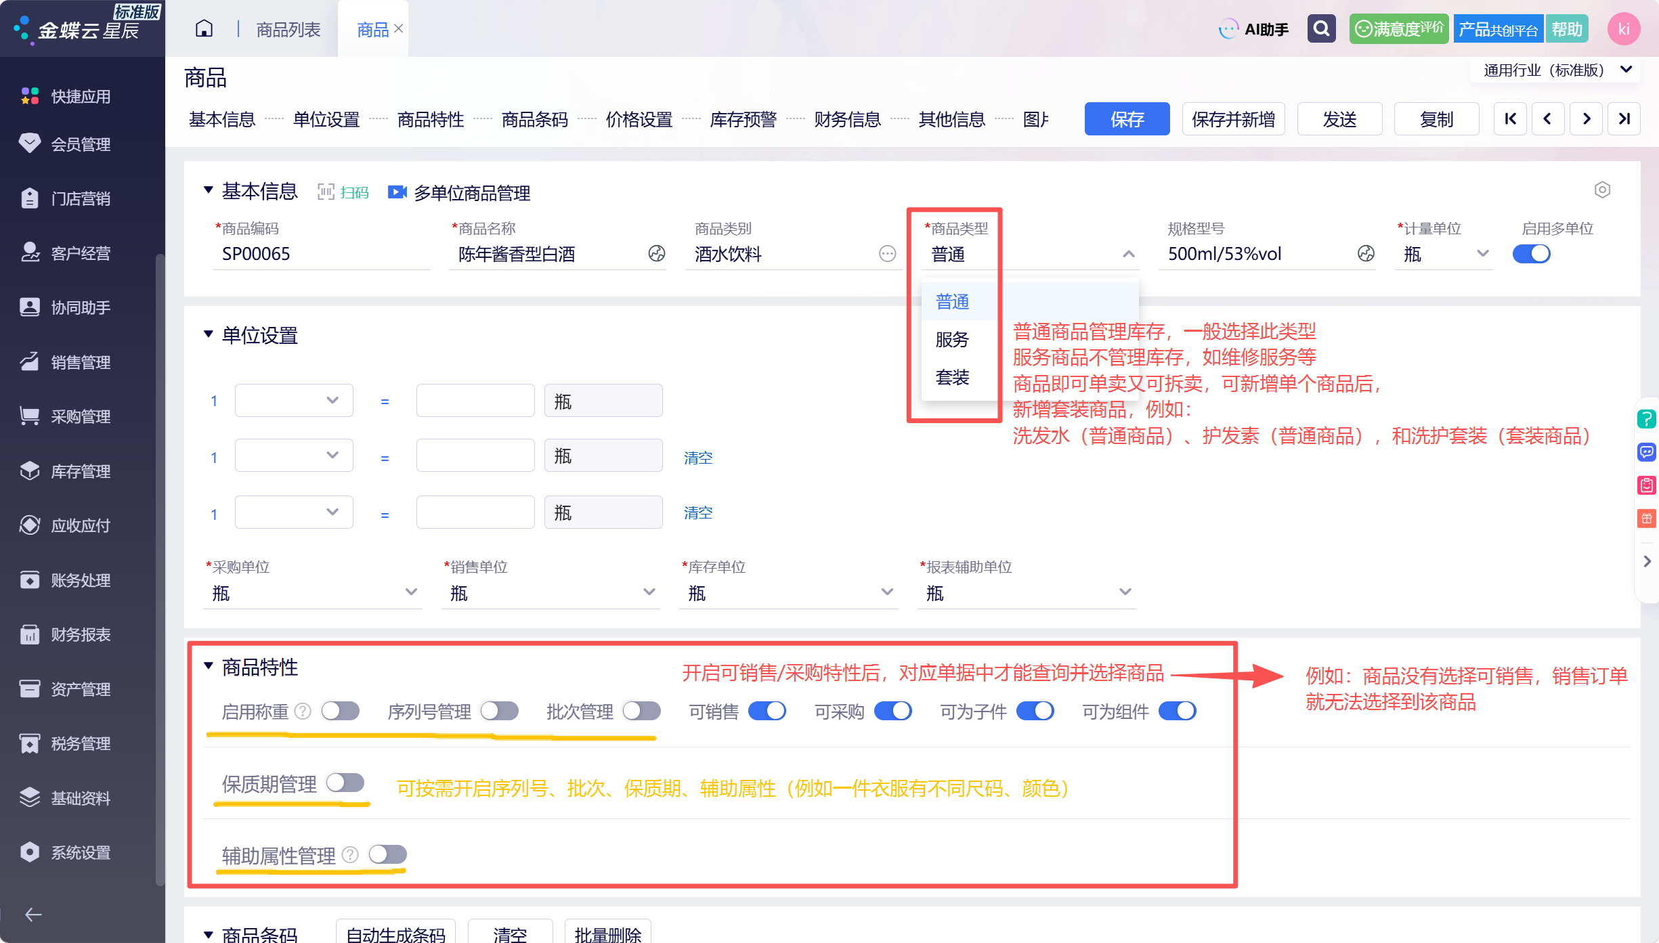This screenshot has width=1659, height=943.
Task: Go to the home page icon
Action: click(204, 29)
